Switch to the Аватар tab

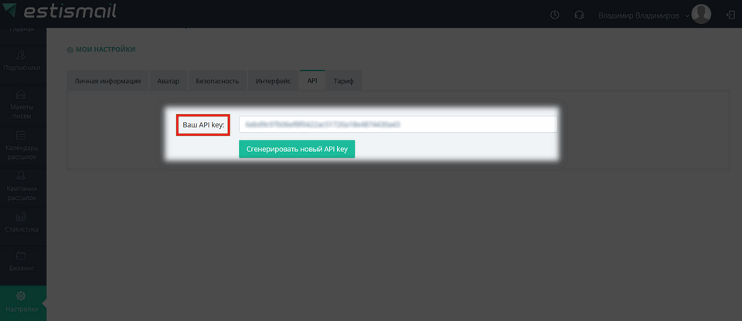(x=168, y=81)
